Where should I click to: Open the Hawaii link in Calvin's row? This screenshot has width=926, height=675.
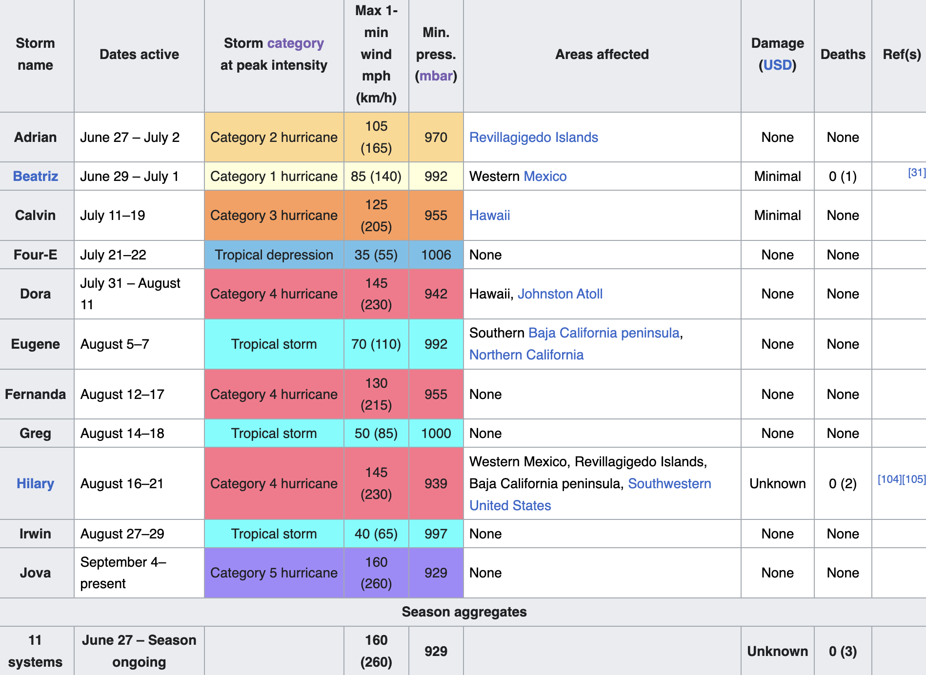coord(489,216)
